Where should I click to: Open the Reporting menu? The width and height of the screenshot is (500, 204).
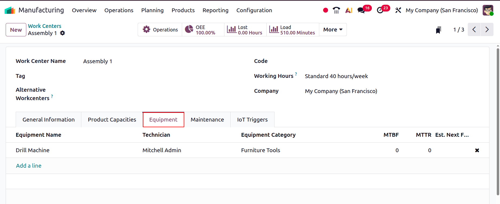click(x=215, y=10)
